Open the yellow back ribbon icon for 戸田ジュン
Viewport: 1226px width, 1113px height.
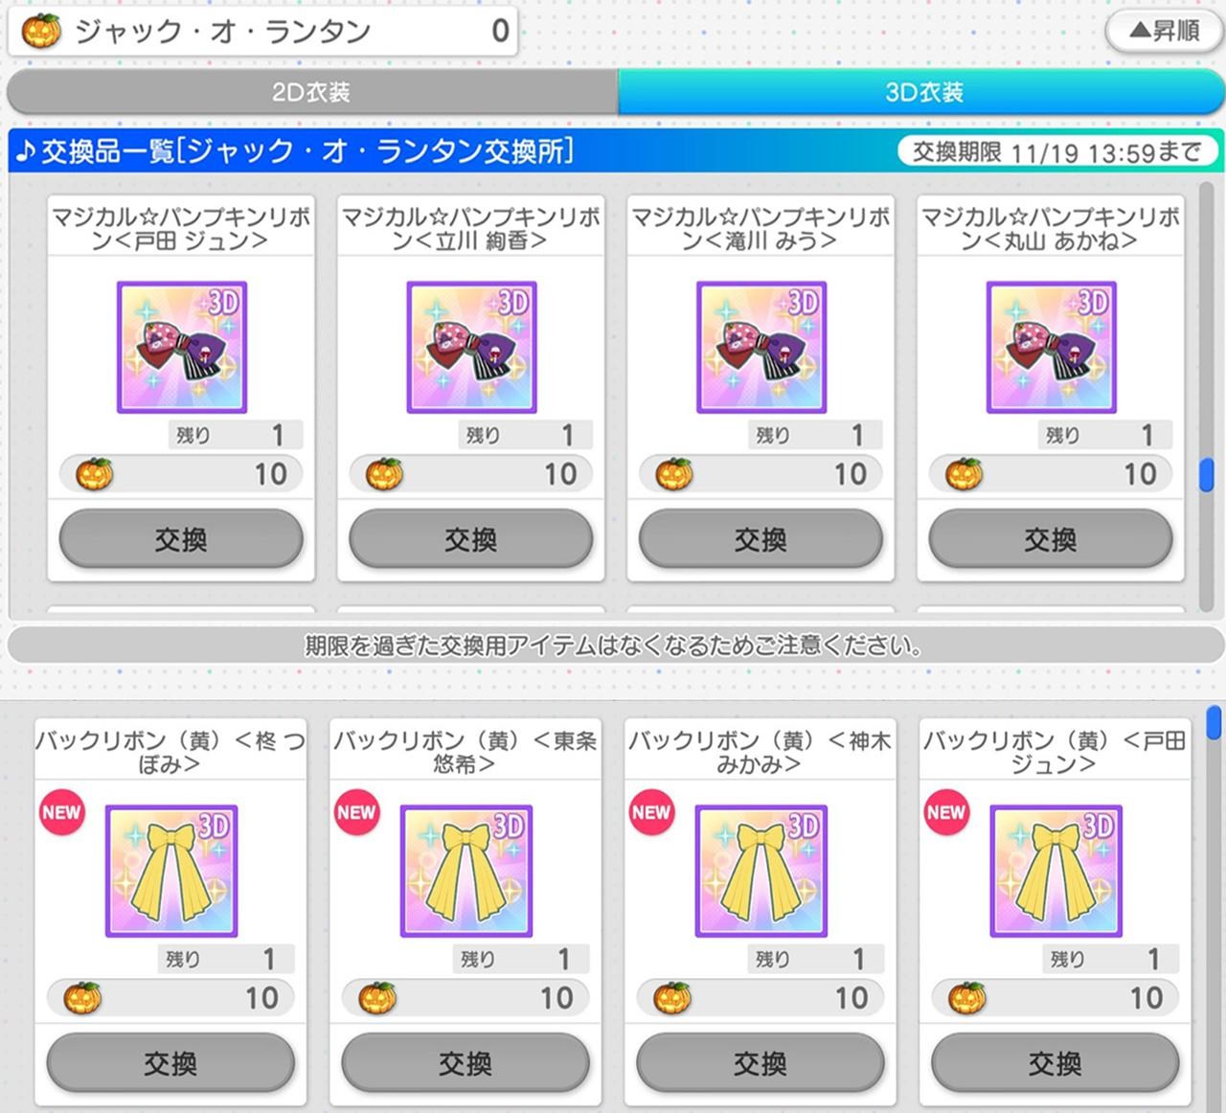point(1056,871)
